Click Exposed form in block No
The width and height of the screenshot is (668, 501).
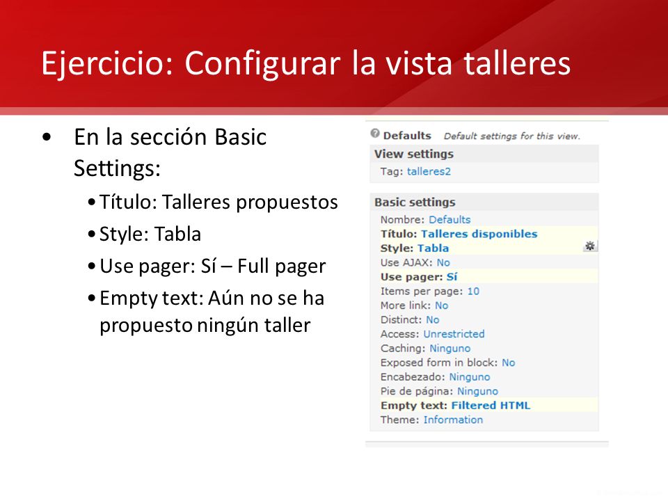[x=508, y=363]
